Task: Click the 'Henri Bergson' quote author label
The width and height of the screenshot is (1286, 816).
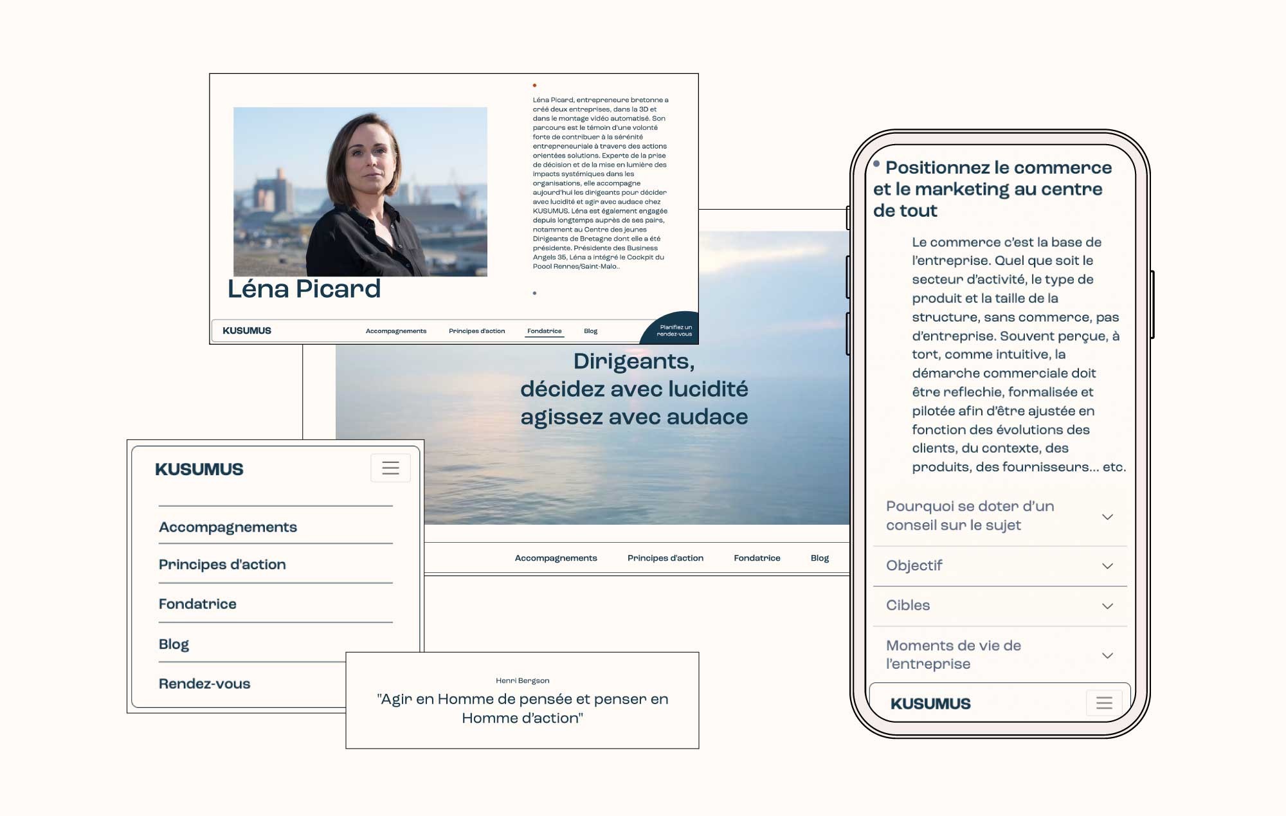Action: (x=522, y=680)
